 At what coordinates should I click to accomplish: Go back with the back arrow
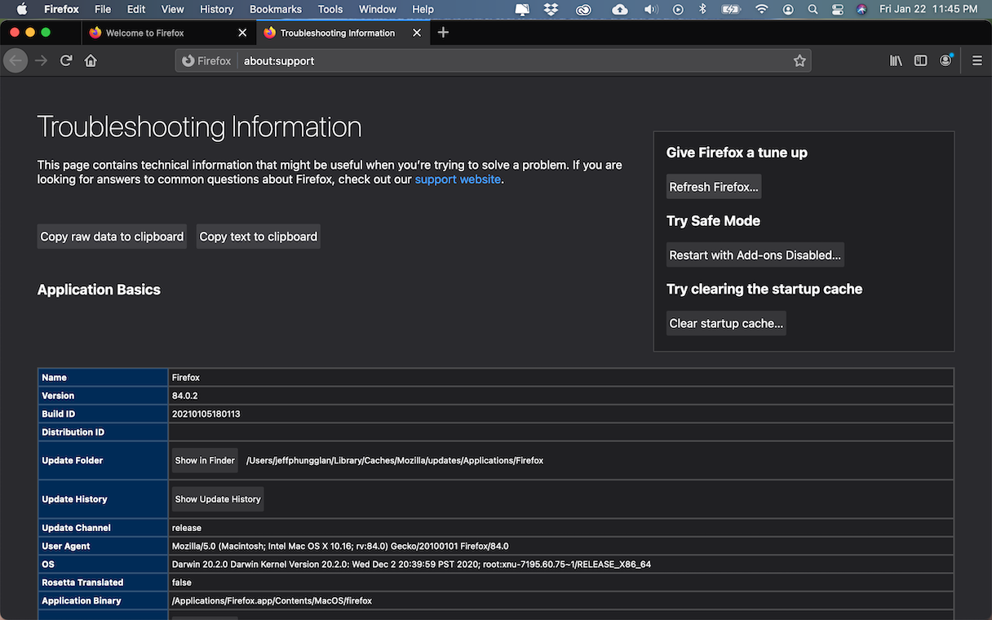pos(15,60)
